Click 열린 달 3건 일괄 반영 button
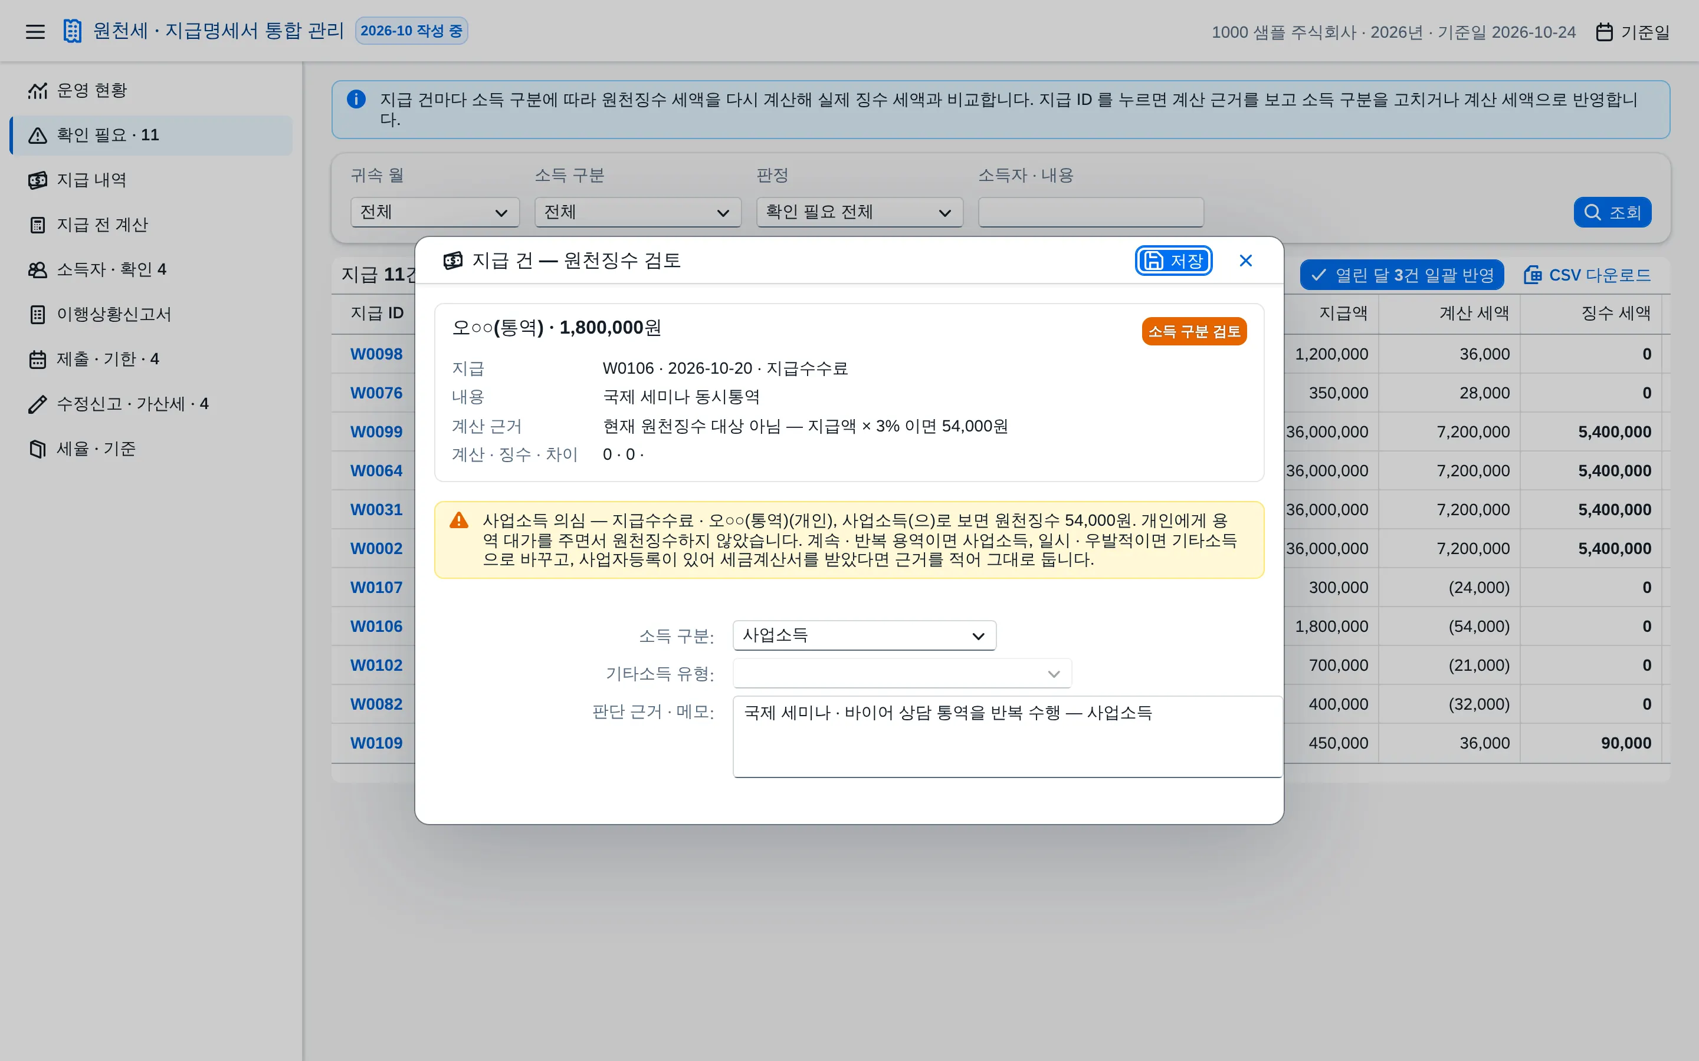 pos(1401,275)
